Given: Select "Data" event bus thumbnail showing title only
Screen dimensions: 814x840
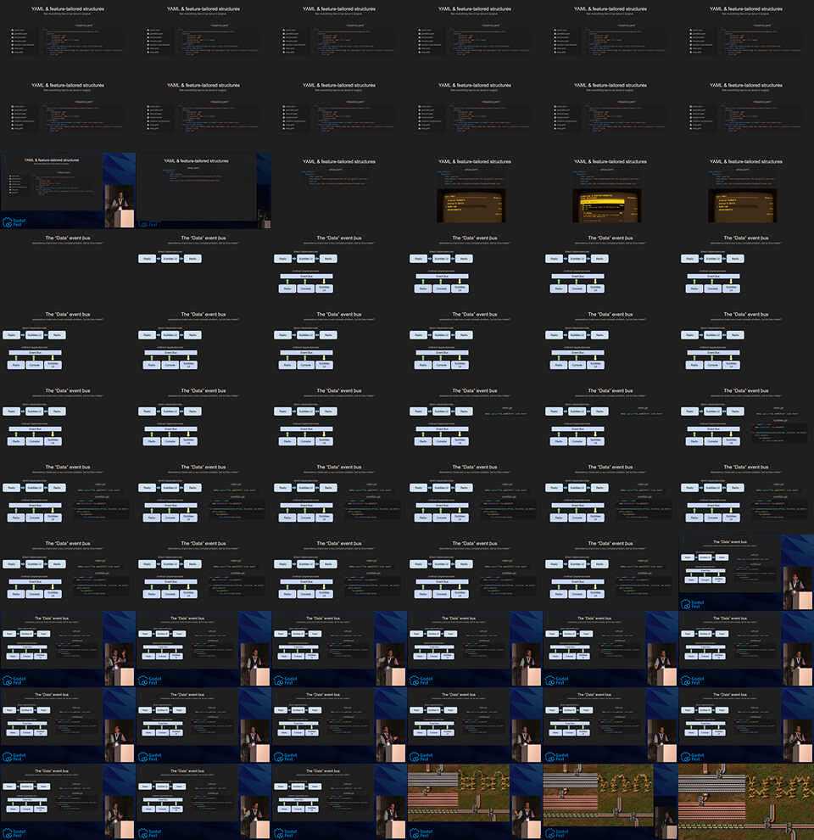Looking at the screenshot, I should 68,267.
